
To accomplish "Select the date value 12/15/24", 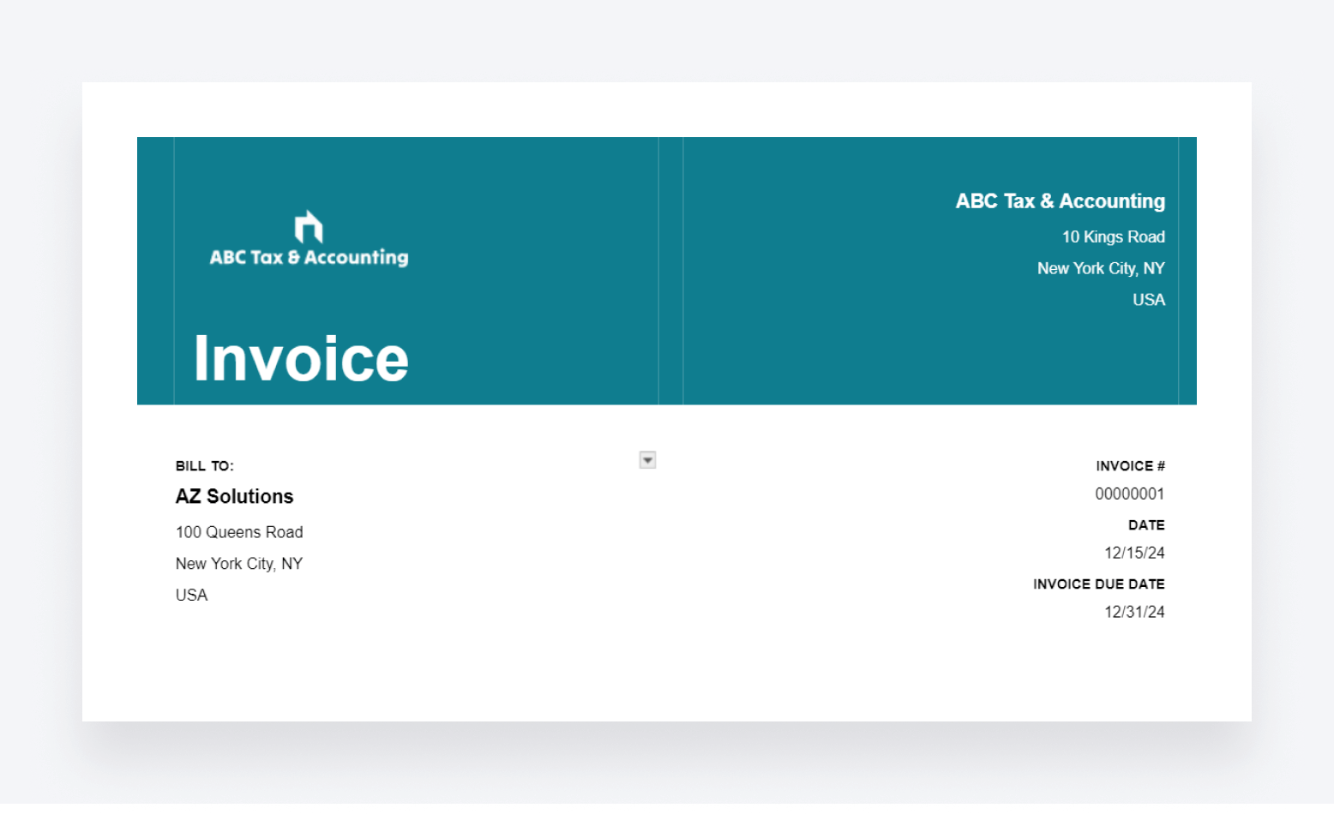I will (1134, 553).
